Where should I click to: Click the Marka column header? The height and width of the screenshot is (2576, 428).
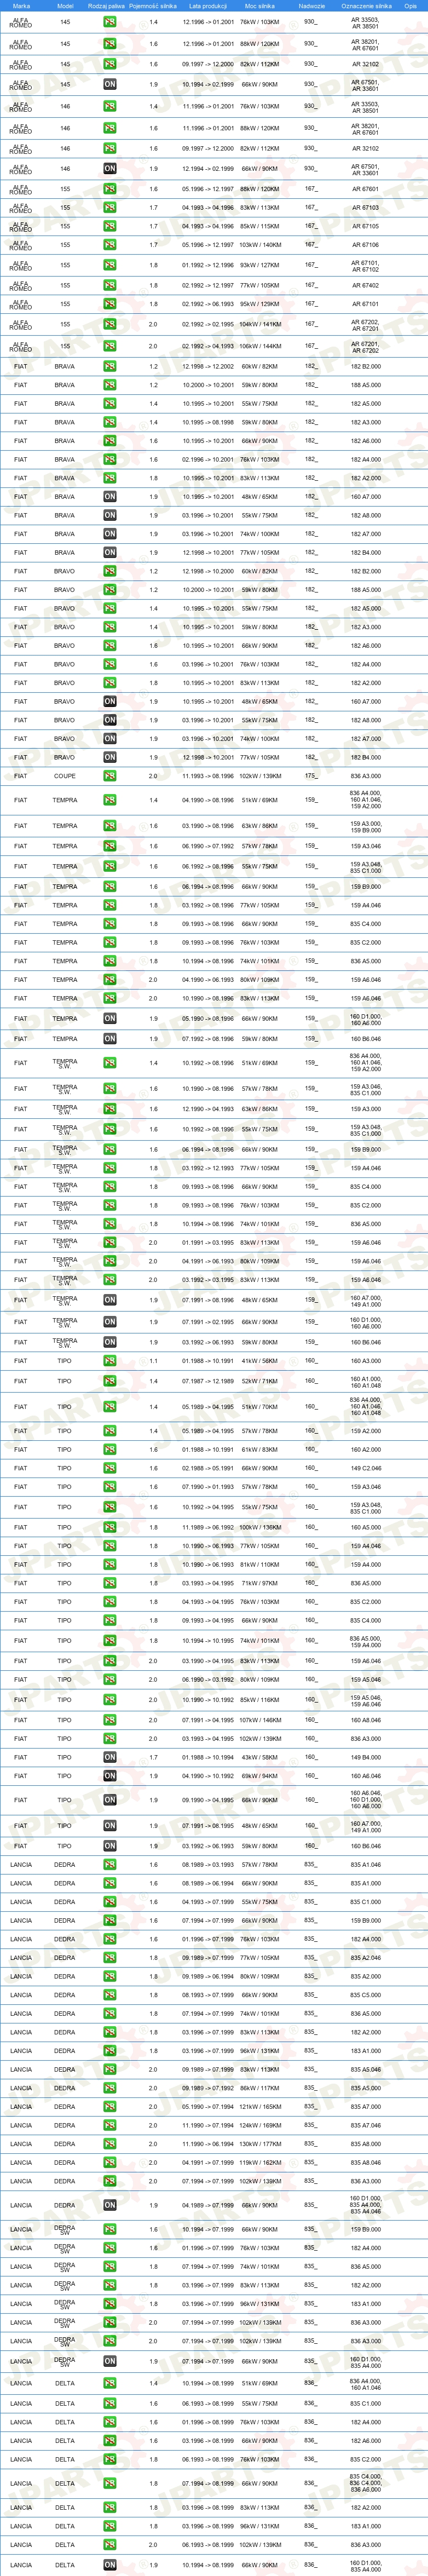[x=21, y=6]
